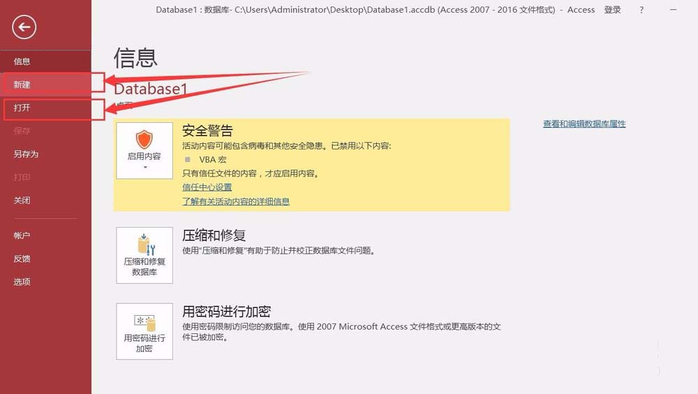Open 了解有关活动内容的详细信息 link
The height and width of the screenshot is (394, 698).
click(236, 201)
